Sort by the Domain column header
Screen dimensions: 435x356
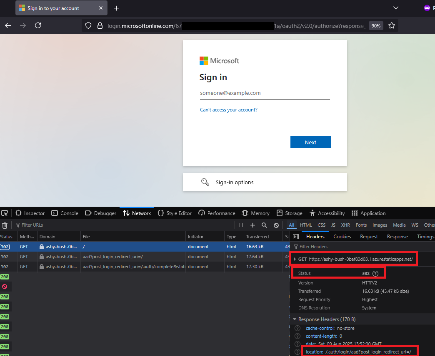point(59,237)
